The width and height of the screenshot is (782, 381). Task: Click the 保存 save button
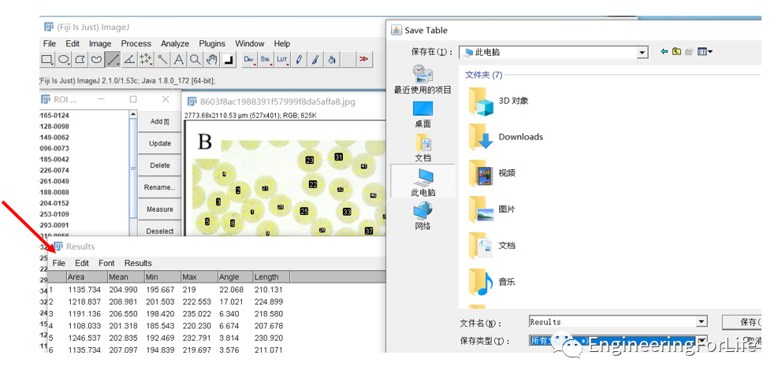(743, 322)
